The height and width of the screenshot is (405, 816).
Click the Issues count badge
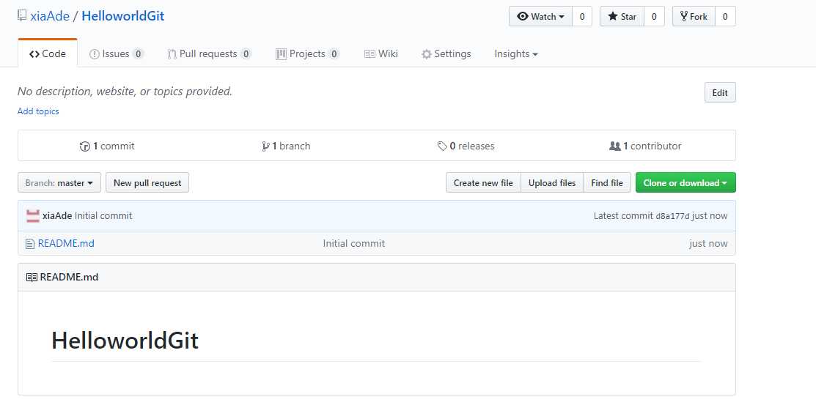138,54
